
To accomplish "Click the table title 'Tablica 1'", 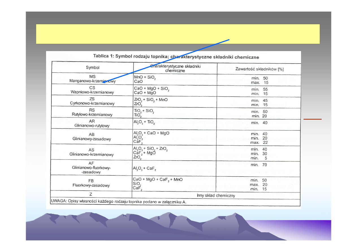I will click(176, 56).
